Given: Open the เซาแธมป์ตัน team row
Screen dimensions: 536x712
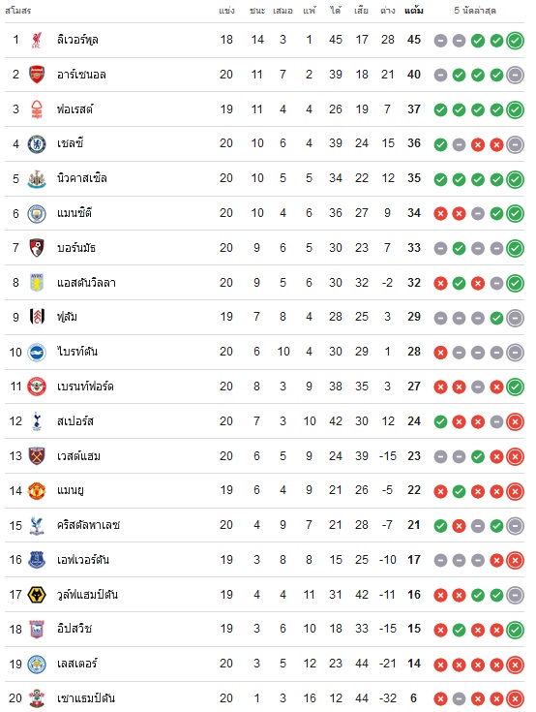Looking at the screenshot, I should pos(264,698).
